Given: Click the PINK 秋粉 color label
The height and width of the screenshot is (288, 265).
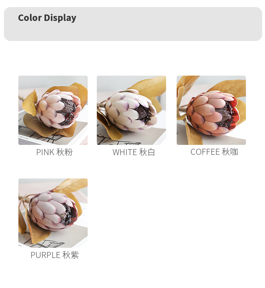Looking at the screenshot, I should click(x=54, y=152).
